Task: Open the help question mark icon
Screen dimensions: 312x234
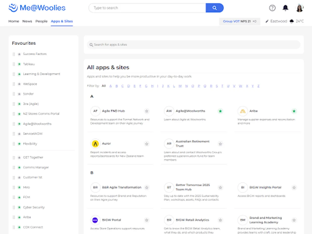Action: click(272, 8)
